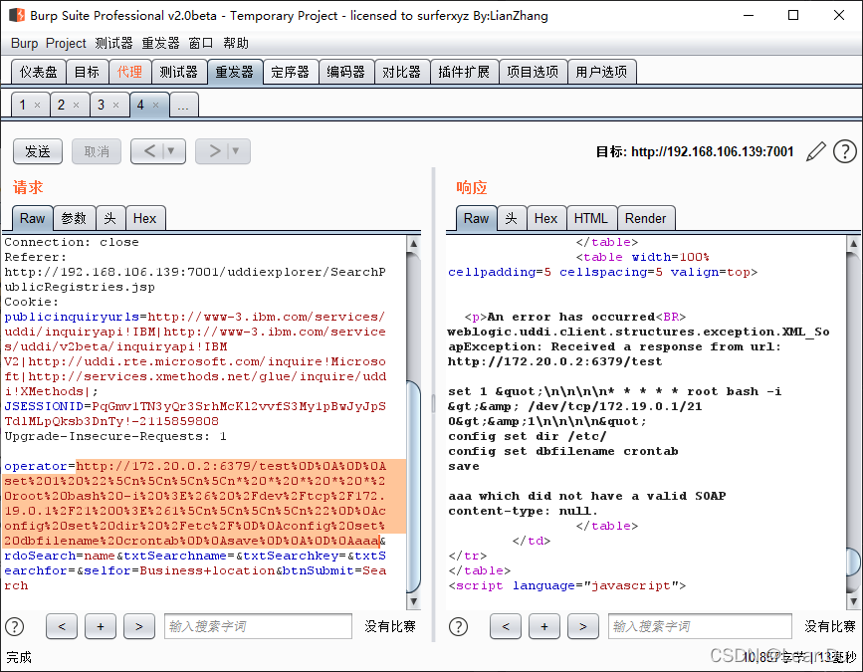Click the request pane scrollbar thumb
The height and width of the screenshot is (672, 863).
(x=413, y=487)
